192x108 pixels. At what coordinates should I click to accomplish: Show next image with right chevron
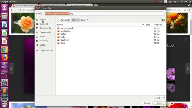tap(187, 69)
